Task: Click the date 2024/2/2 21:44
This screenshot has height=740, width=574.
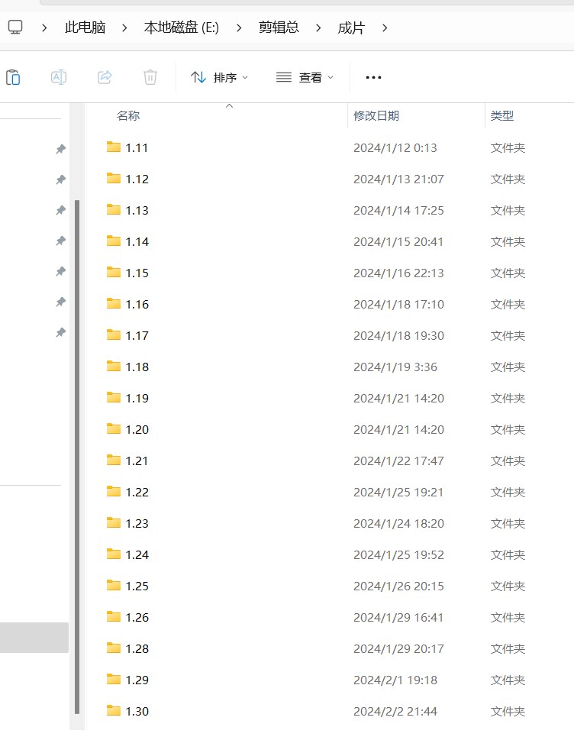Action: [395, 711]
